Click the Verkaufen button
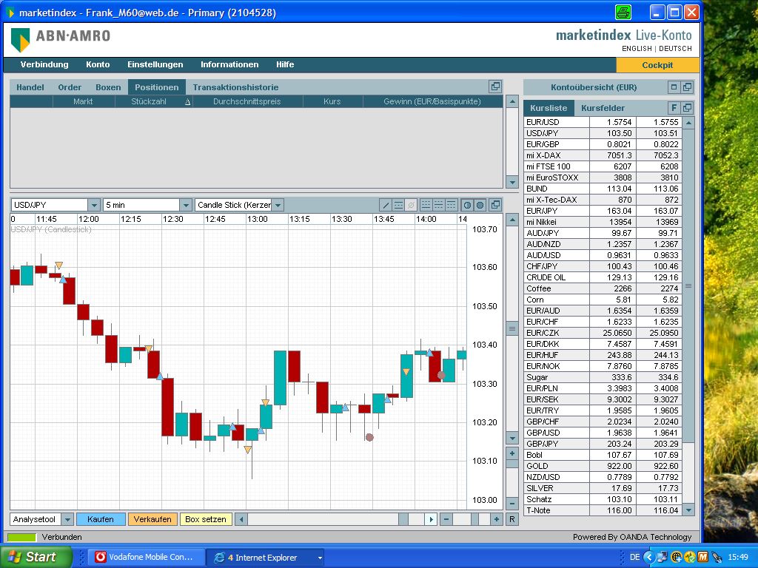The width and height of the screenshot is (758, 568). 152,519
